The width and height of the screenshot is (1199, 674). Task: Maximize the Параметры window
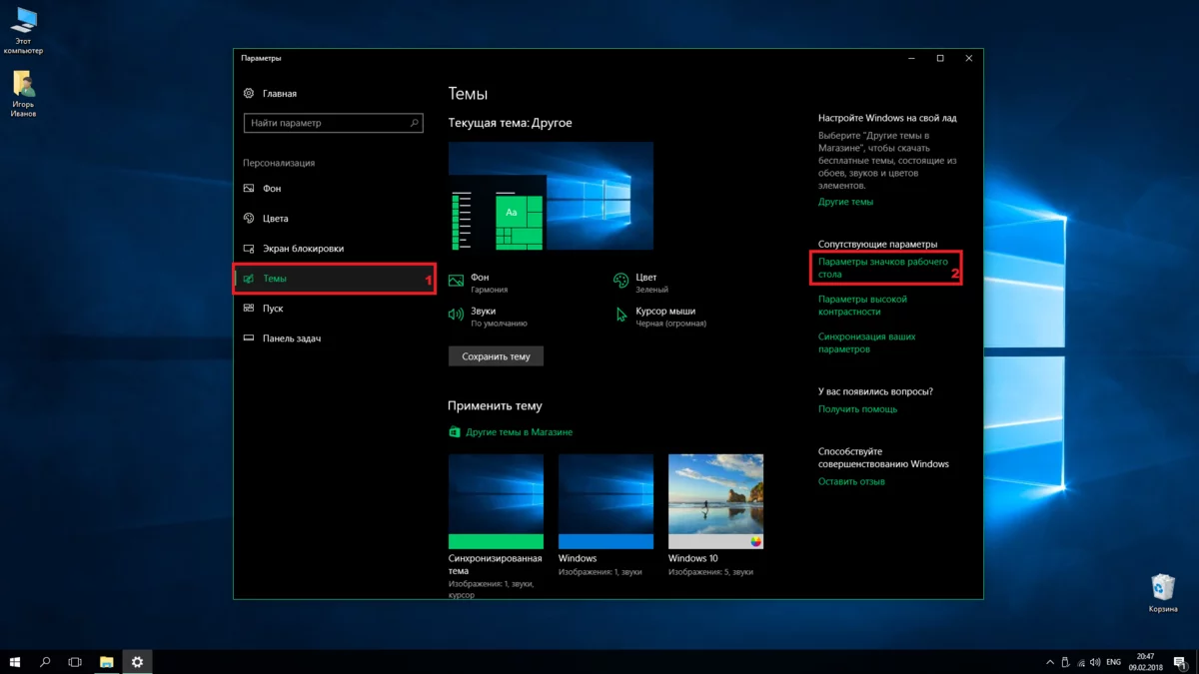[940, 58]
